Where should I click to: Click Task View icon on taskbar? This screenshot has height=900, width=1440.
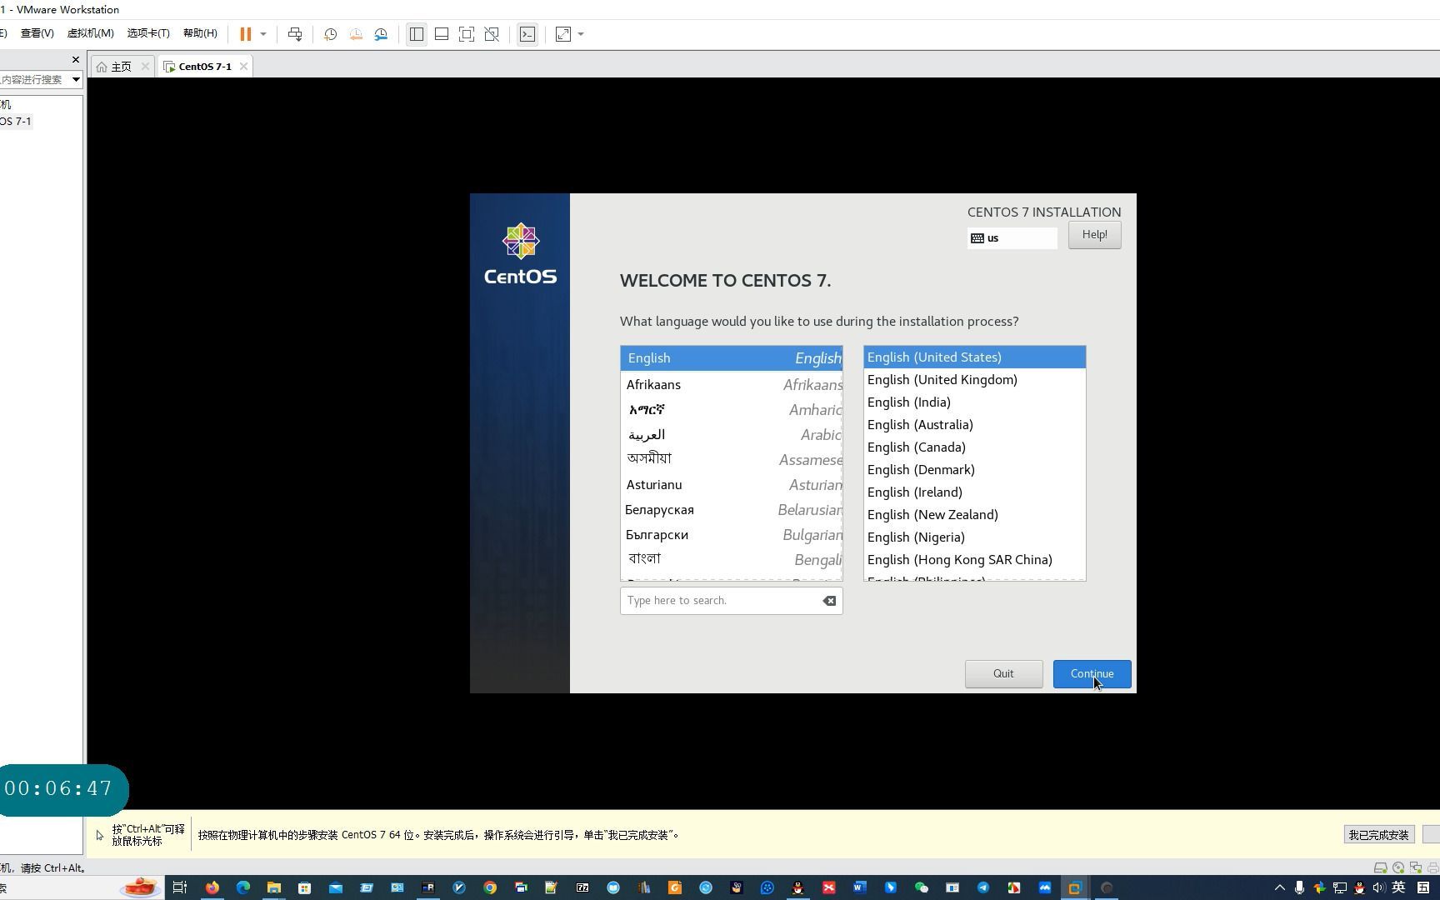coord(179,887)
